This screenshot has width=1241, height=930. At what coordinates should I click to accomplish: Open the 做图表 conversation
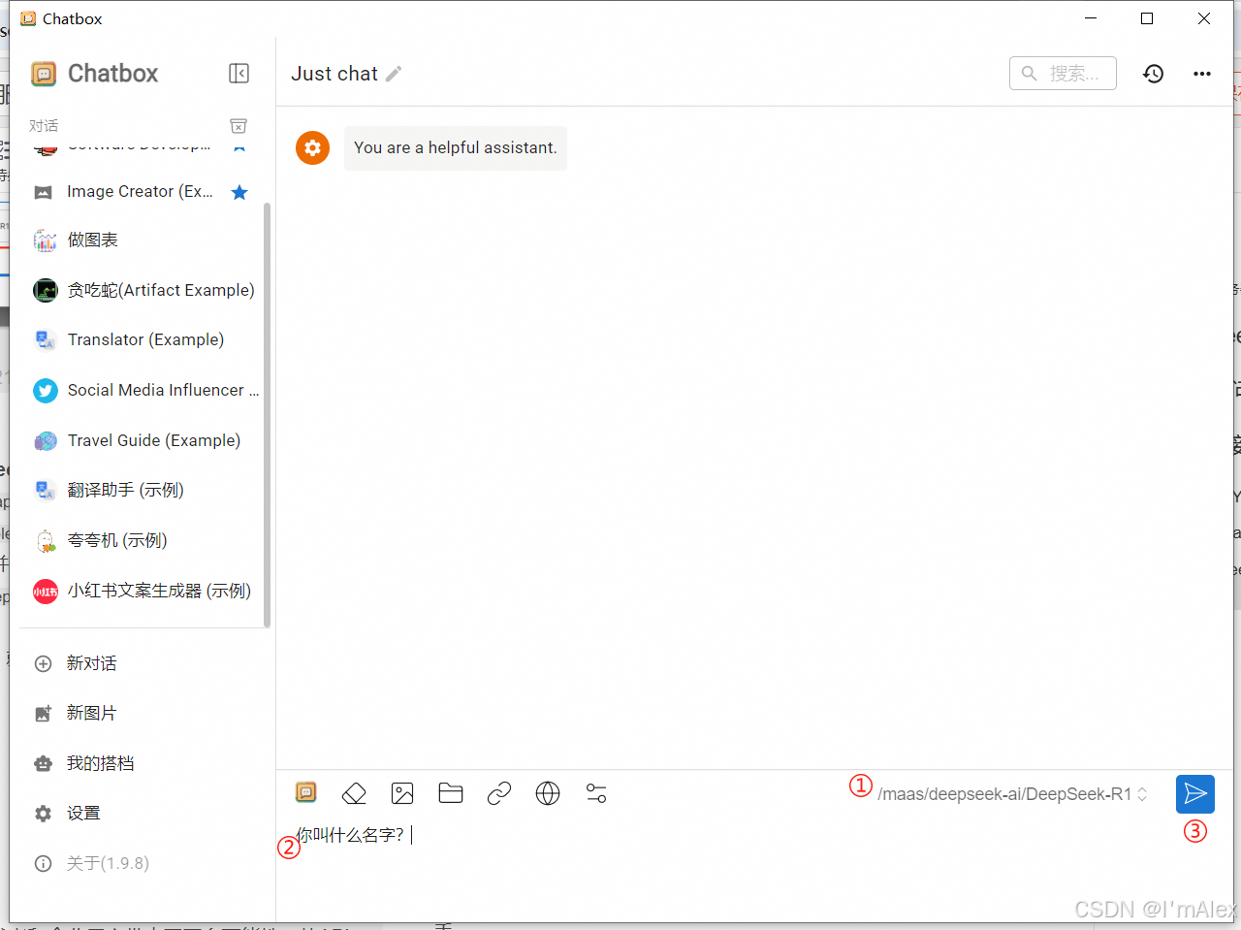pyautogui.click(x=142, y=240)
